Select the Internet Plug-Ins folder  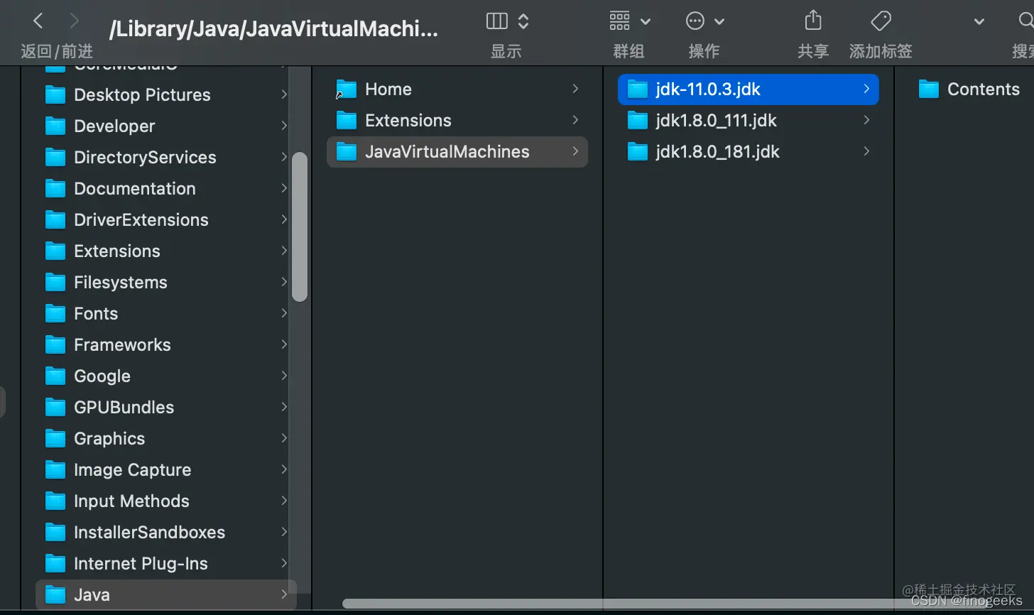tap(166, 563)
